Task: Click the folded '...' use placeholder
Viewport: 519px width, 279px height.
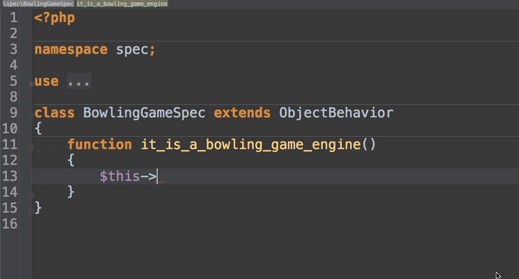Action: [79, 81]
